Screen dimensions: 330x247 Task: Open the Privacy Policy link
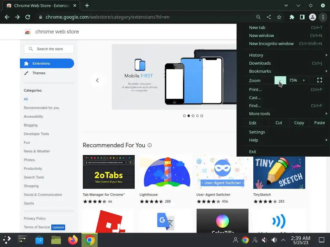(35, 218)
